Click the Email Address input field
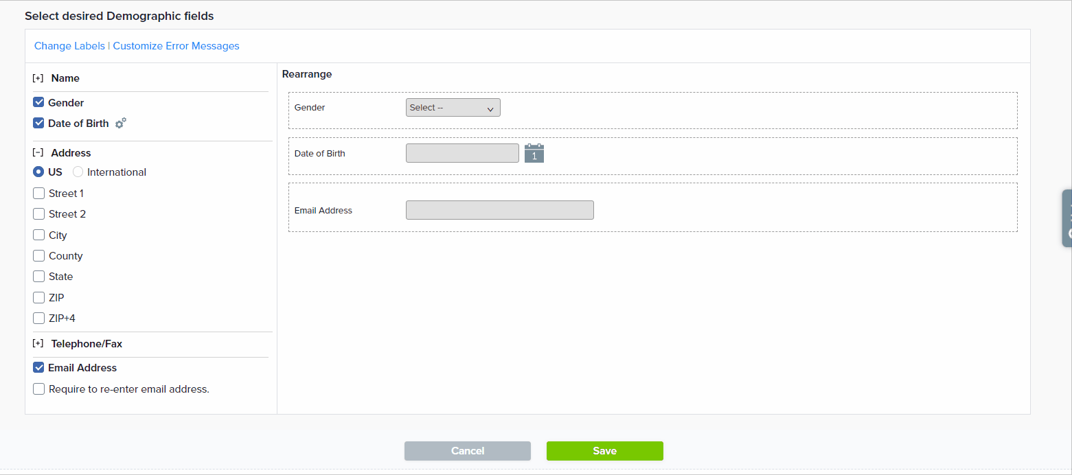Image resolution: width=1072 pixels, height=475 pixels. point(499,210)
